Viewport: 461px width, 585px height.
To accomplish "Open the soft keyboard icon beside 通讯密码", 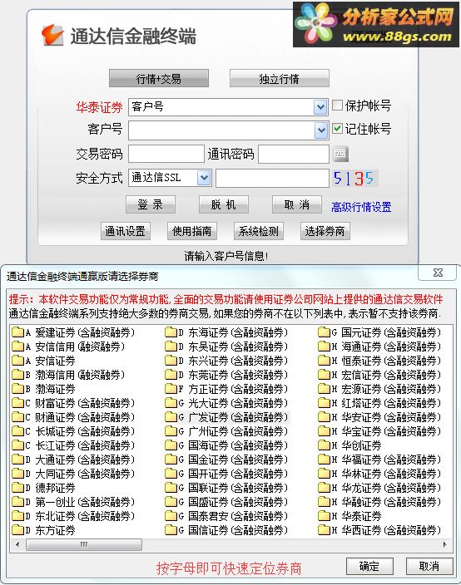I will click(340, 154).
